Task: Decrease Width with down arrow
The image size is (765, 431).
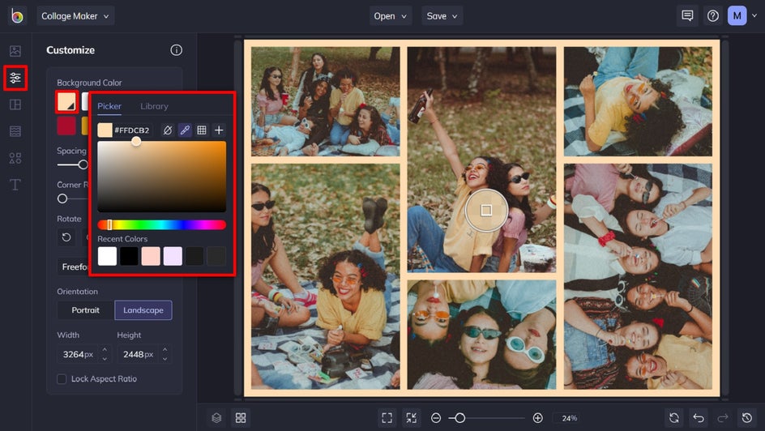Action: (105, 360)
